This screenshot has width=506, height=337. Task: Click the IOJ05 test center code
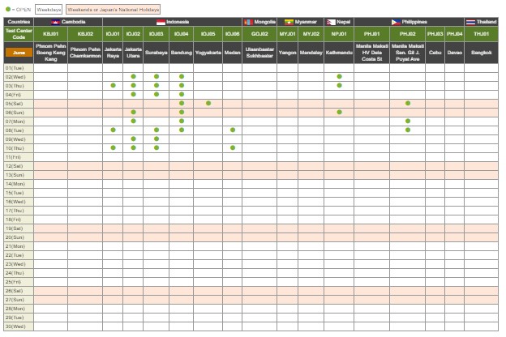tap(208, 34)
